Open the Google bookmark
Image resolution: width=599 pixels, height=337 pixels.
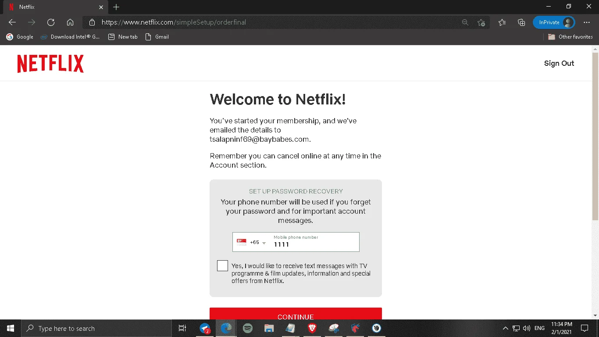coord(20,37)
